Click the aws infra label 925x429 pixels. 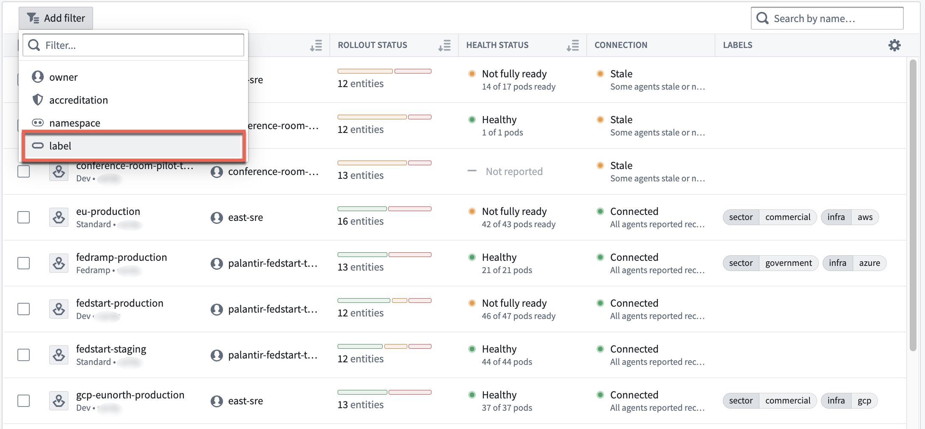tap(865, 217)
